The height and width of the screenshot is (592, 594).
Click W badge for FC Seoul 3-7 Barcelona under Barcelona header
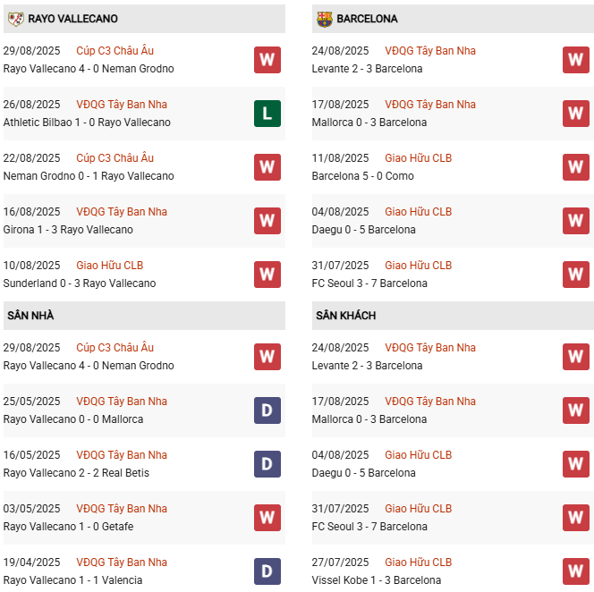[575, 275]
